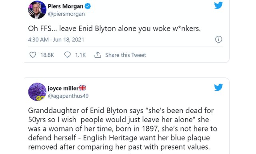256x154 pixels.
Task: Open the tweet info circle icon
Action: coord(219,39)
